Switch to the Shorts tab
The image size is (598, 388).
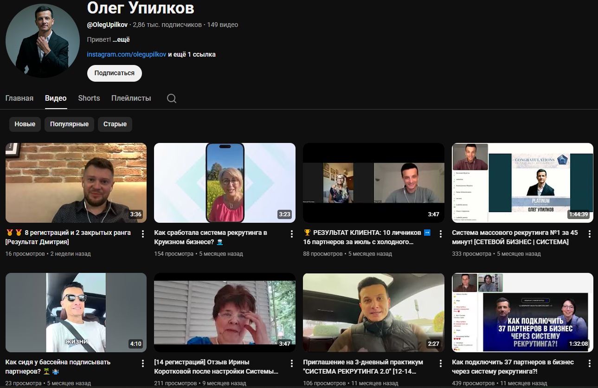[89, 98]
